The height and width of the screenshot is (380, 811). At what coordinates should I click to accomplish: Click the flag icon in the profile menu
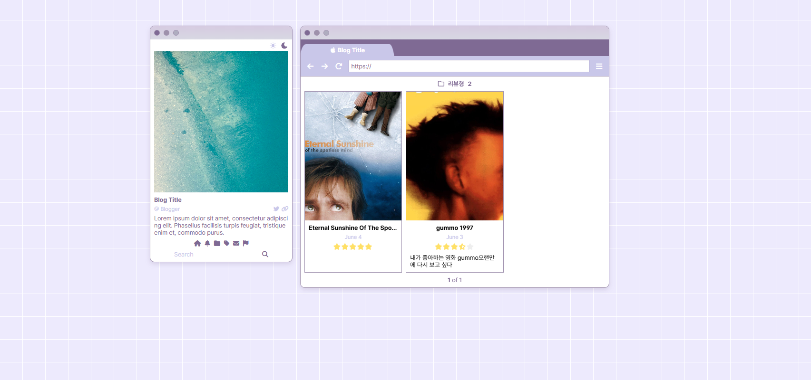(x=246, y=243)
